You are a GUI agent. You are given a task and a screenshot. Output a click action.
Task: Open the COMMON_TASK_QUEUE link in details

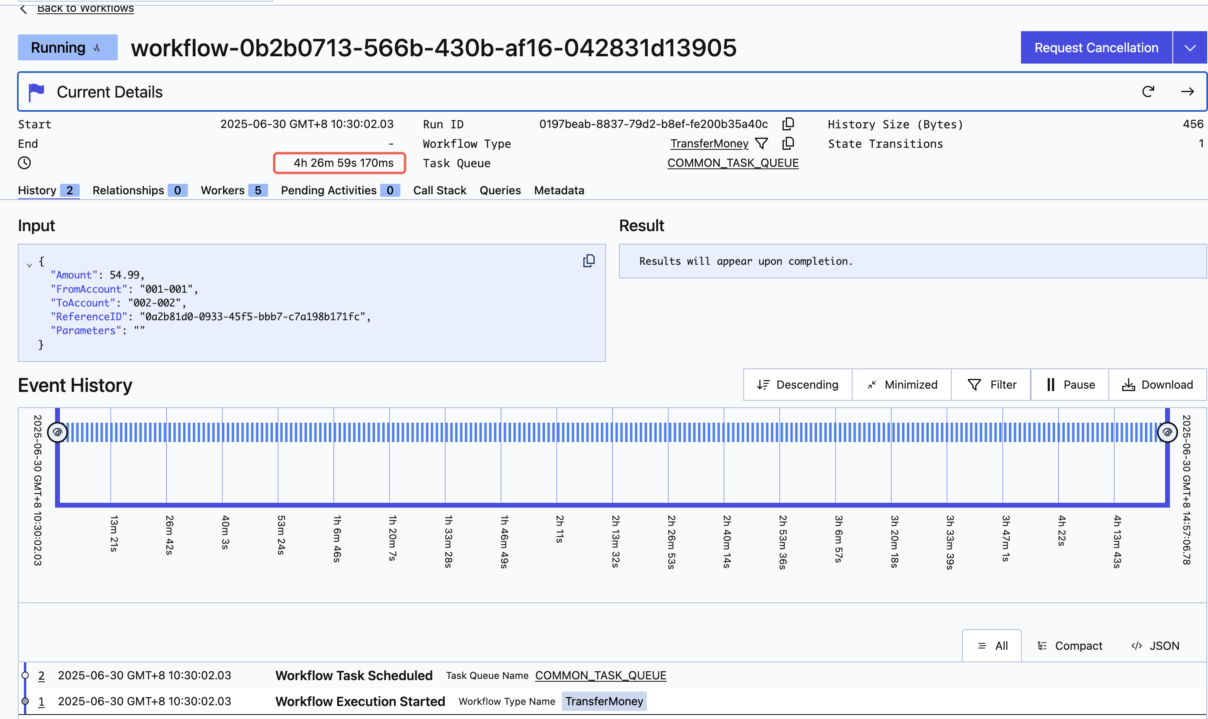(732, 163)
